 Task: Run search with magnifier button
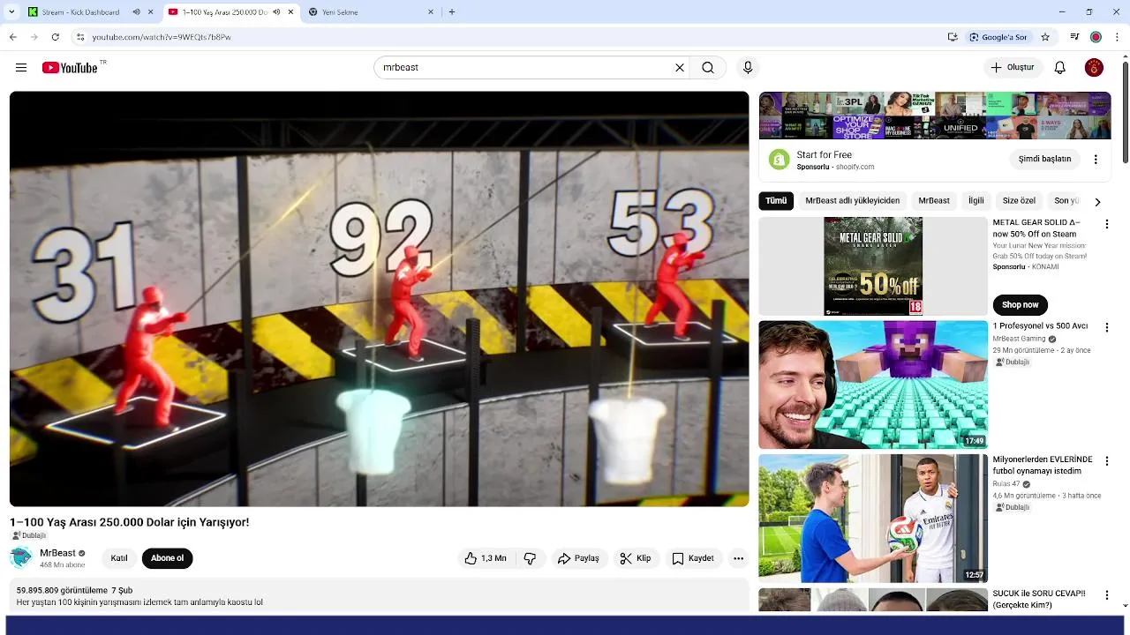pyautogui.click(x=708, y=68)
